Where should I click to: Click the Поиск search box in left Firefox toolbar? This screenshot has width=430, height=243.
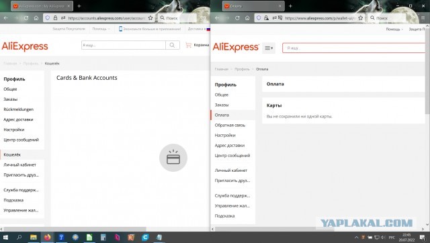177,18
